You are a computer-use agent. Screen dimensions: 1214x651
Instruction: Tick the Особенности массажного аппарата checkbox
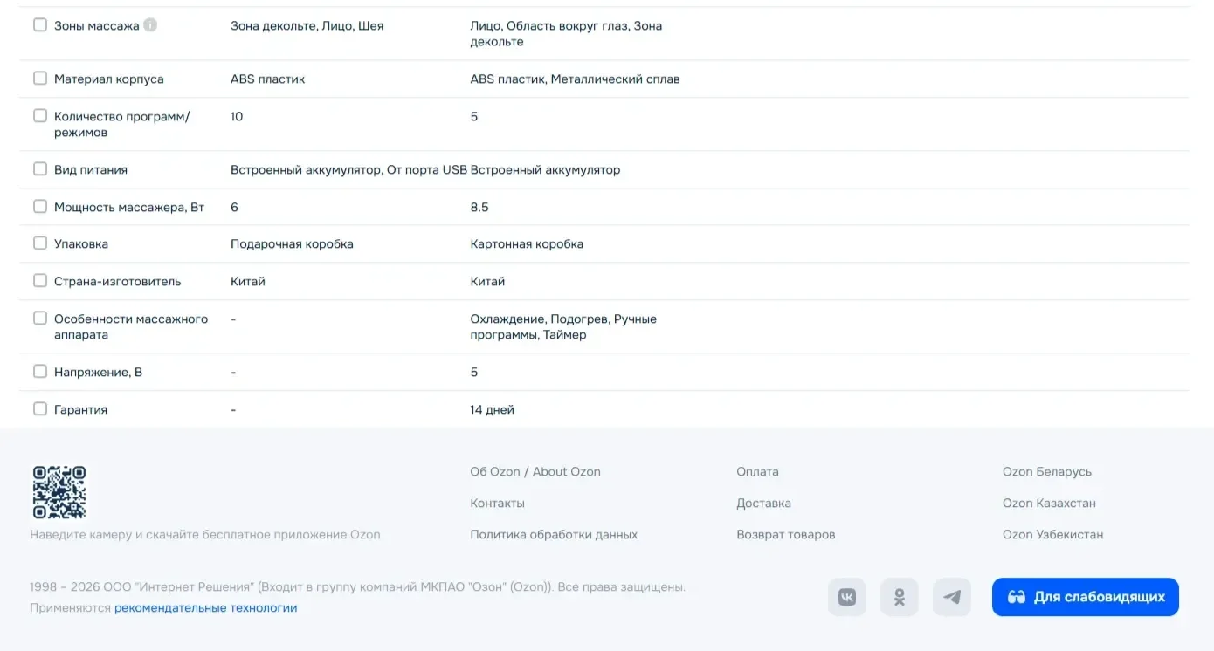click(x=40, y=318)
